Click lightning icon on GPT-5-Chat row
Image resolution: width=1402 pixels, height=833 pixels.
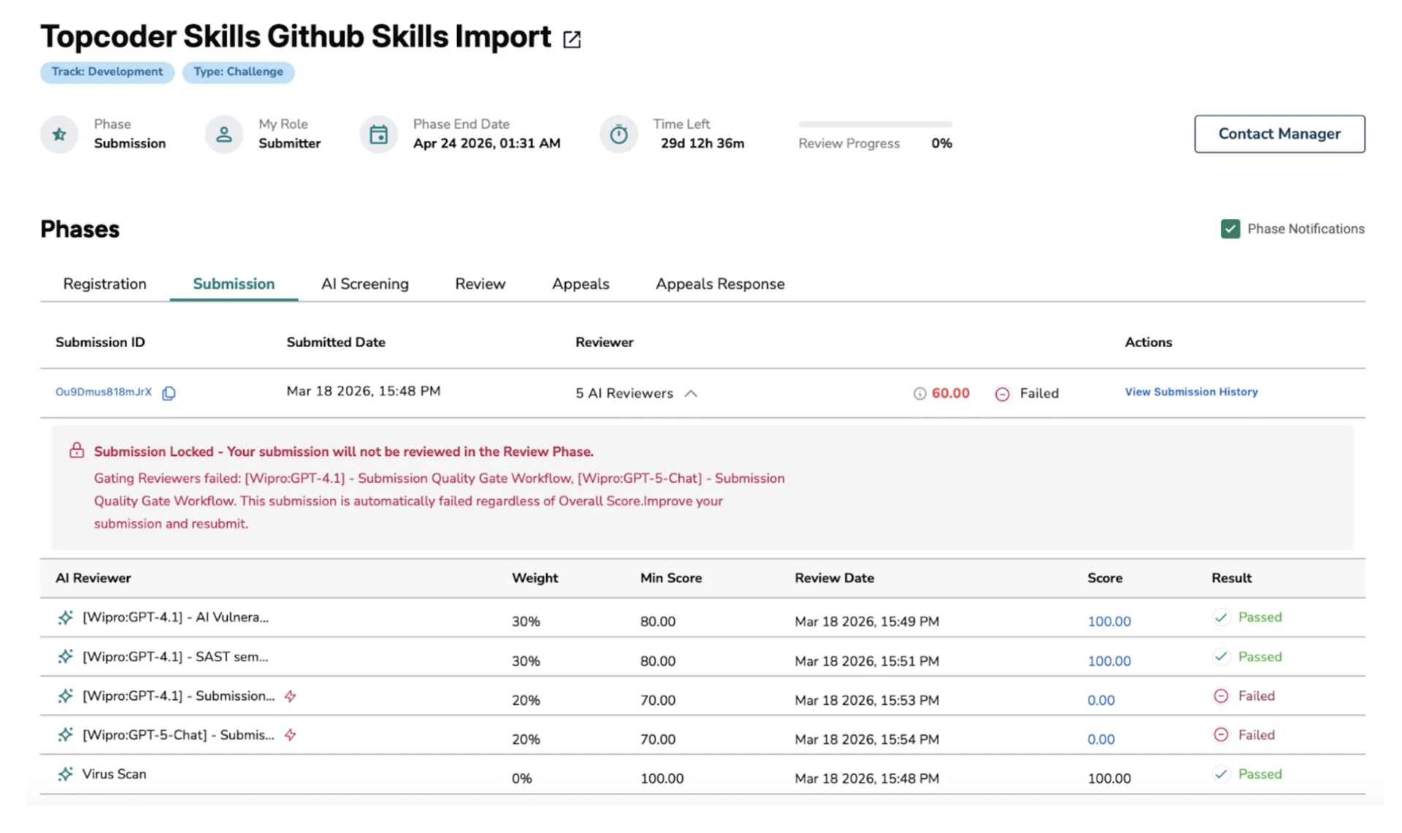291,735
